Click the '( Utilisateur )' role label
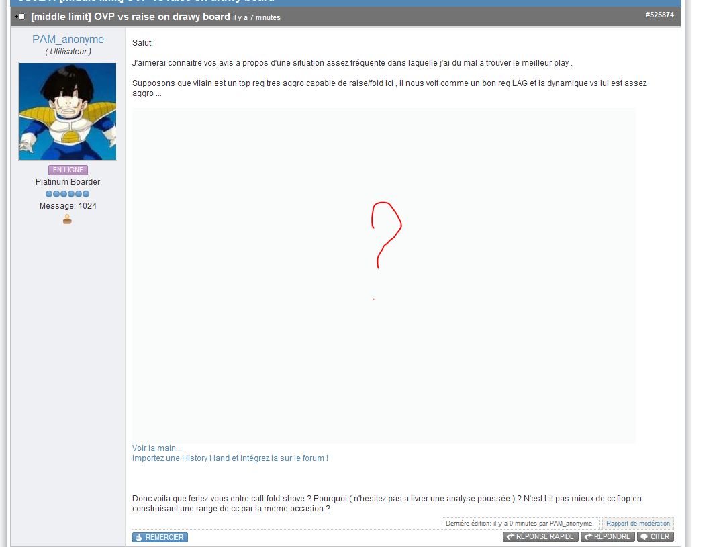This screenshot has height=547, width=721. click(68, 52)
